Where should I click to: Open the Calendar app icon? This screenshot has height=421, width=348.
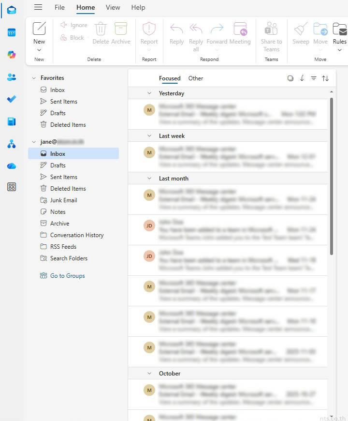click(x=12, y=32)
